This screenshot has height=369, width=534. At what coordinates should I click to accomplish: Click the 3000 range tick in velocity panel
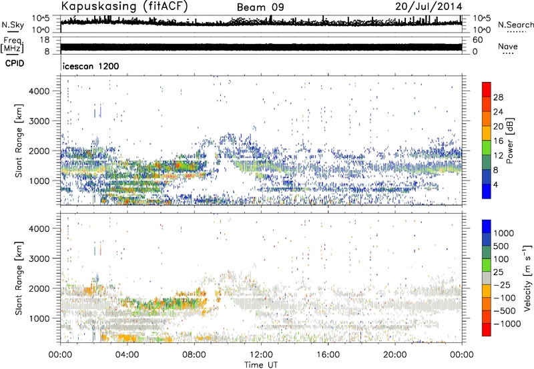pos(39,258)
